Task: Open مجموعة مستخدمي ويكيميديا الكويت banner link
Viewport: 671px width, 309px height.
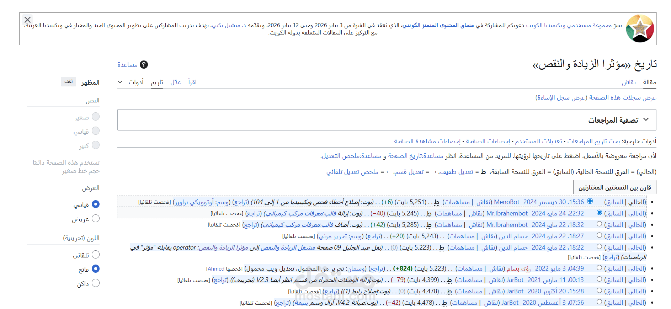Action: (x=569, y=25)
